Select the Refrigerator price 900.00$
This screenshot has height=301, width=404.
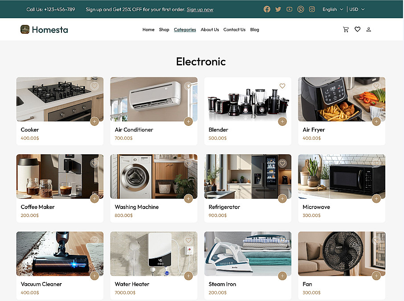coord(218,215)
